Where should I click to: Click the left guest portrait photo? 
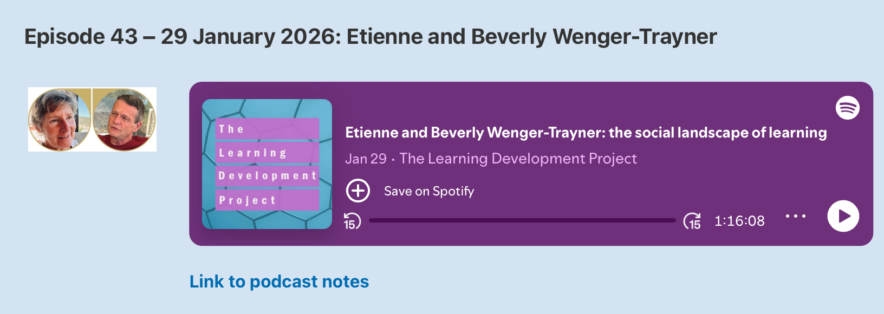coord(60,120)
